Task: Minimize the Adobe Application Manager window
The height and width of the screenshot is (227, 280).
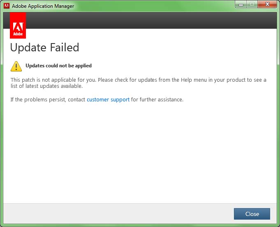Action: point(241,5)
